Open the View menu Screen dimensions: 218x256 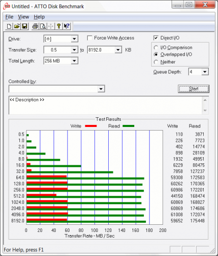23,17
